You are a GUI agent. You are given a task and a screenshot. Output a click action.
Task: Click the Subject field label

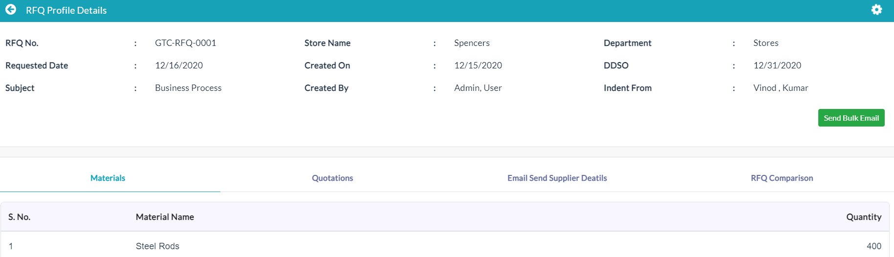click(x=20, y=88)
